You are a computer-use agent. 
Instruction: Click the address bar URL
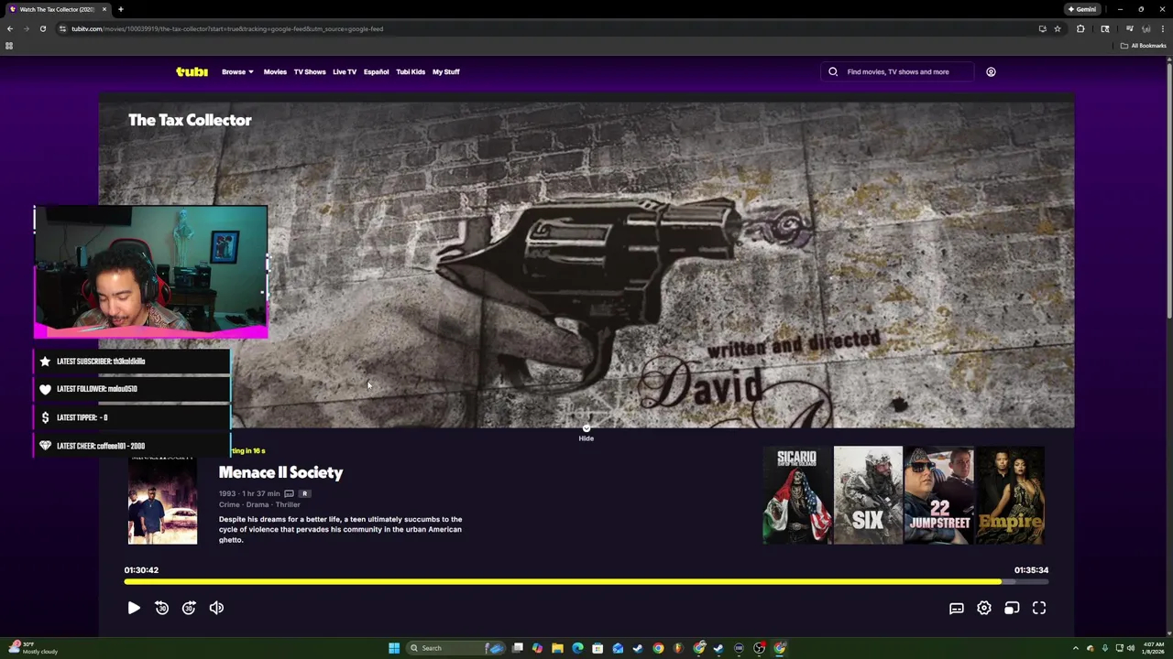(x=227, y=28)
